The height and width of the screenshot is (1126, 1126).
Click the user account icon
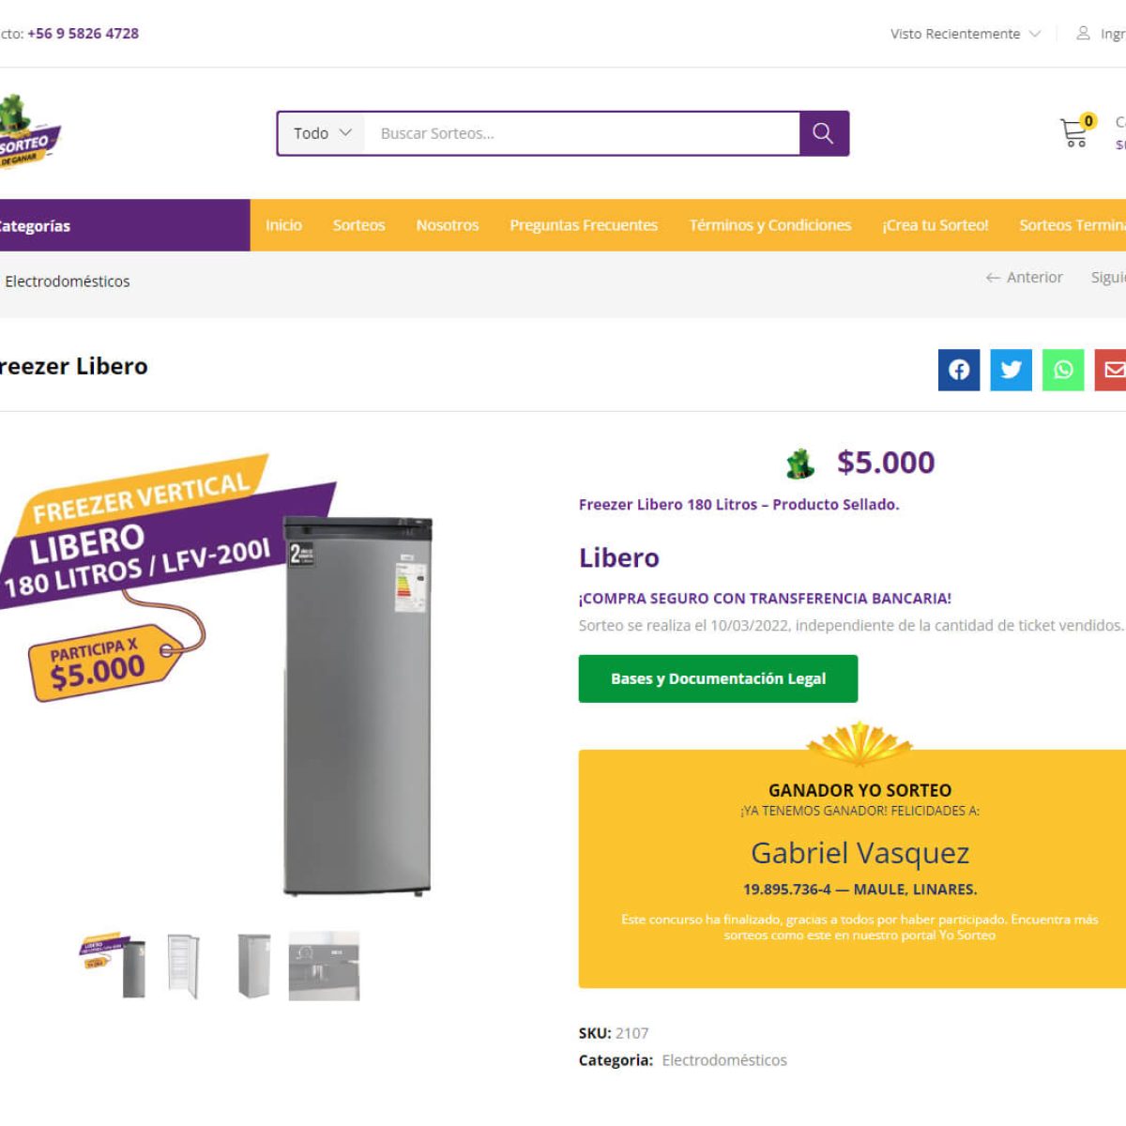(x=1083, y=33)
